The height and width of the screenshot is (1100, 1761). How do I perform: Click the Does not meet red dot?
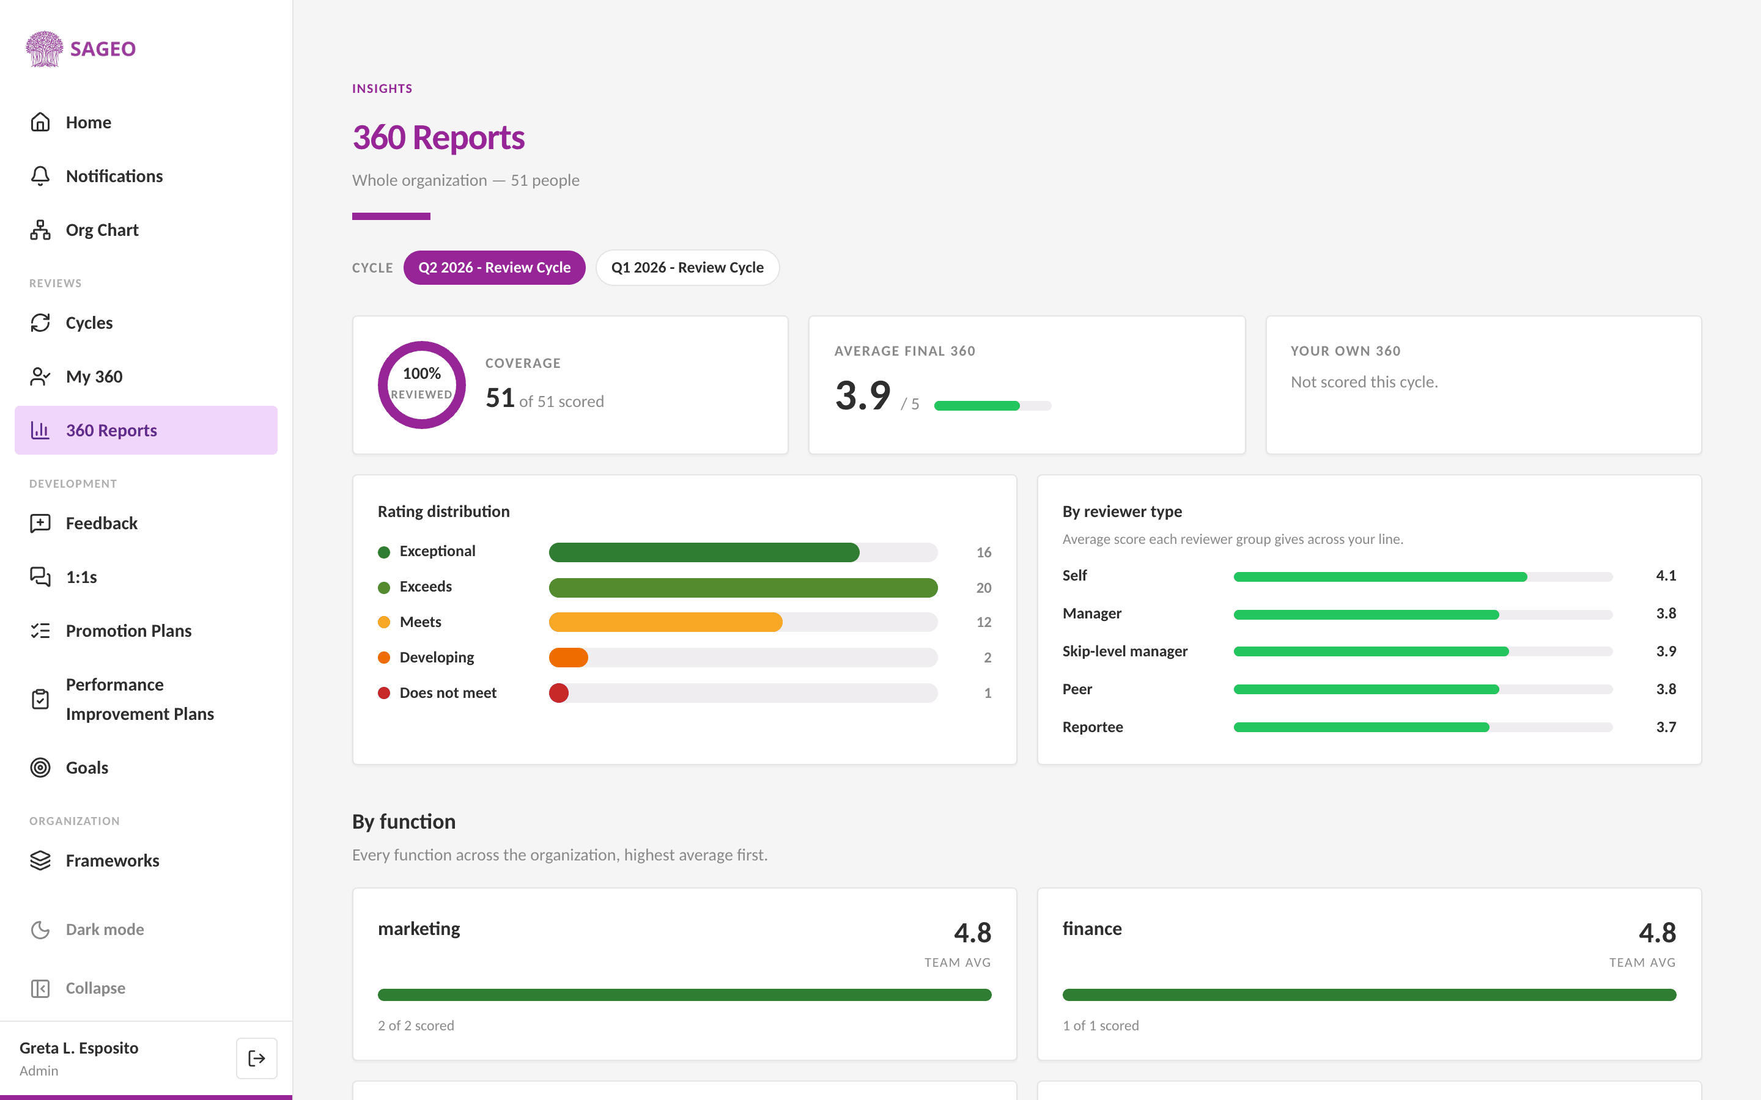pyautogui.click(x=383, y=694)
